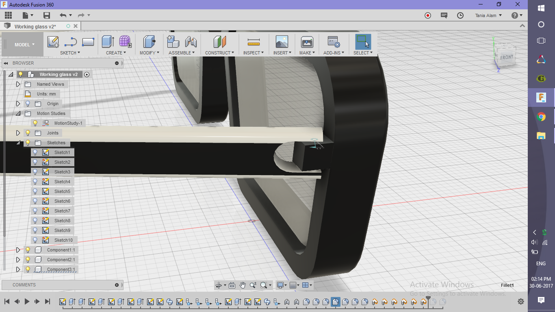The width and height of the screenshot is (555, 312).
Task: Collapse the BROWSER panel minus button
Action: [x=117, y=63]
